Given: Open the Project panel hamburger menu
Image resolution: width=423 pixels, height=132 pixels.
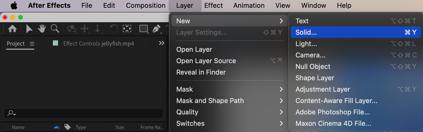Looking at the screenshot, I should click(32, 44).
